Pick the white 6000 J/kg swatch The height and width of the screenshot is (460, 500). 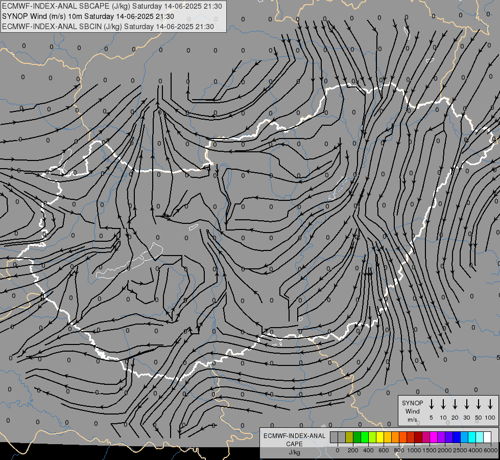[x=487, y=437]
